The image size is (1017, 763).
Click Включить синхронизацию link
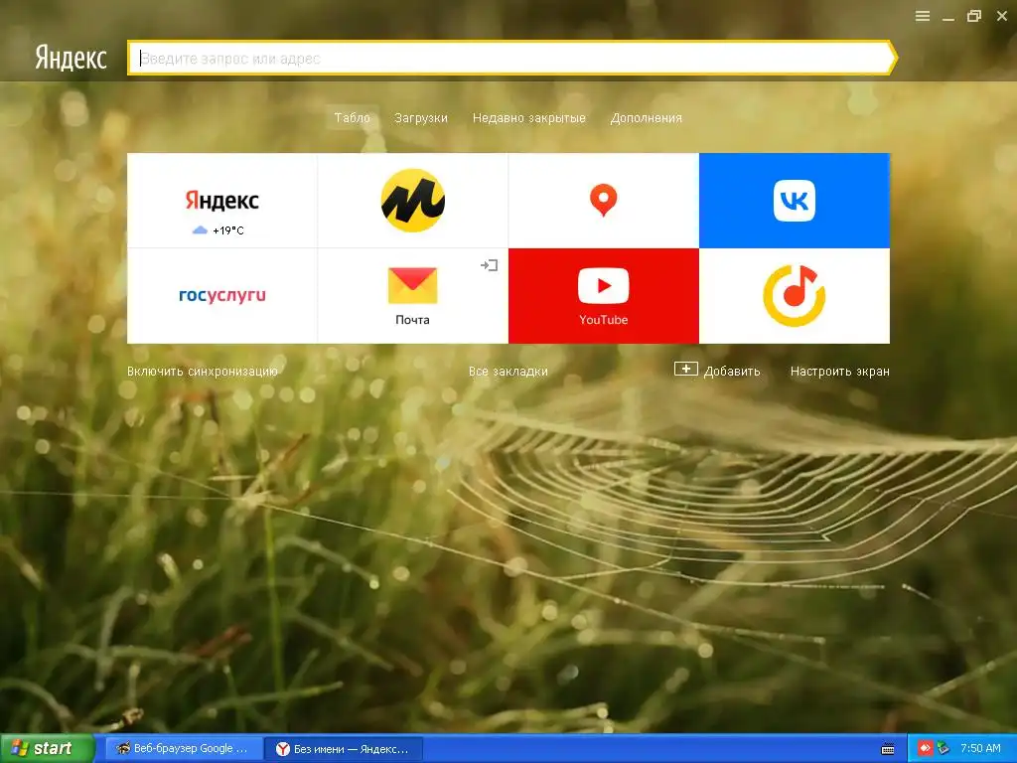[203, 372]
